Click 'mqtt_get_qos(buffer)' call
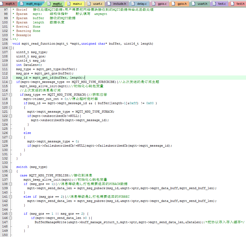 coord(53,73)
